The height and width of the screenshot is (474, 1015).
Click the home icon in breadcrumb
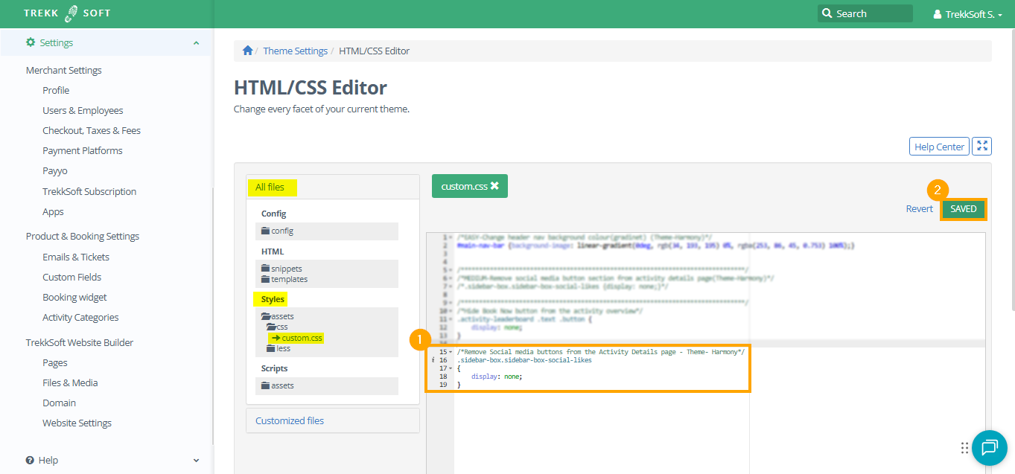pyautogui.click(x=247, y=51)
